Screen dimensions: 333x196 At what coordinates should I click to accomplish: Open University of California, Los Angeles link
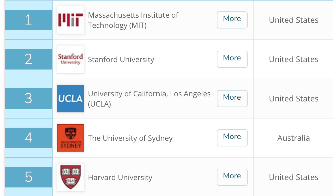[149, 99]
